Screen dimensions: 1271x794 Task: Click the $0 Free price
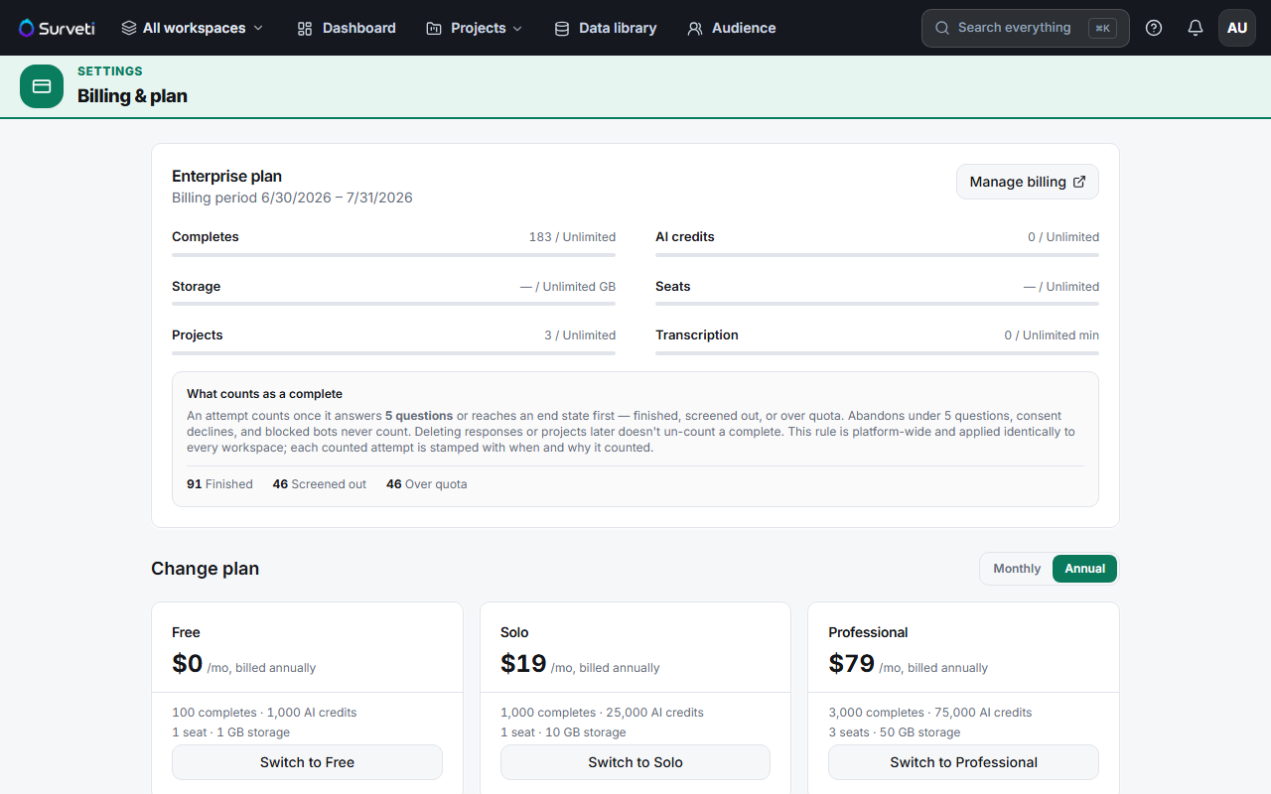(x=188, y=664)
